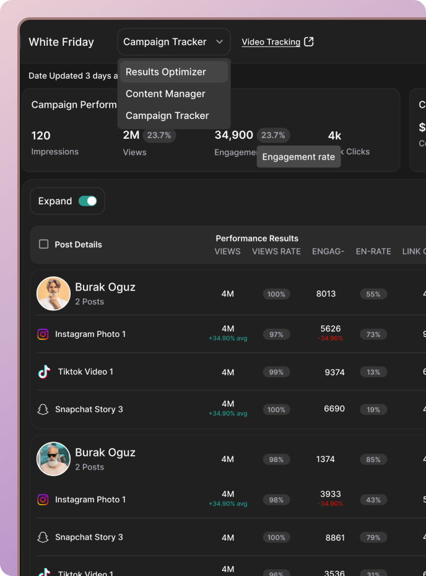Screen dimensions: 426x576
Task: Click the Performance Results heading
Action: 257,238
